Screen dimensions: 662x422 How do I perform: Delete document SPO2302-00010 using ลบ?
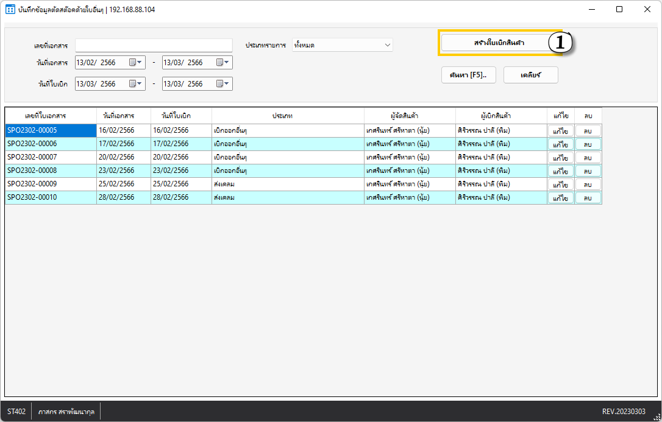click(x=588, y=198)
